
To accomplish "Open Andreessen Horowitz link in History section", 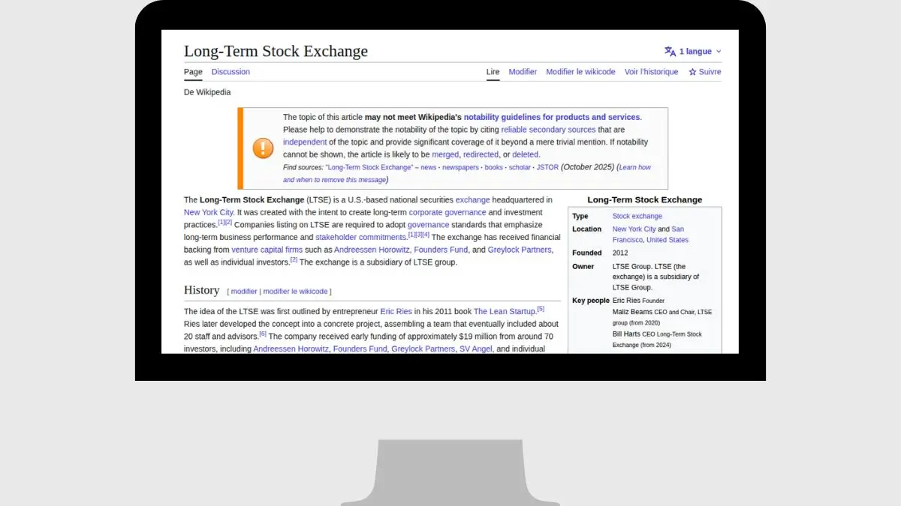I will point(291,349).
